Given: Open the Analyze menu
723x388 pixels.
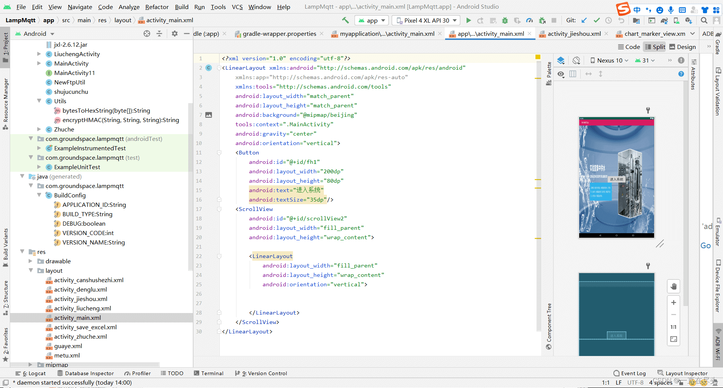Looking at the screenshot, I should point(129,7).
